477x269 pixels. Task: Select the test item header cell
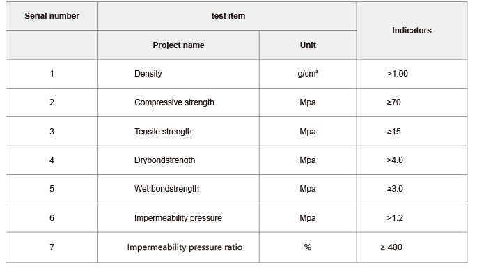click(227, 16)
